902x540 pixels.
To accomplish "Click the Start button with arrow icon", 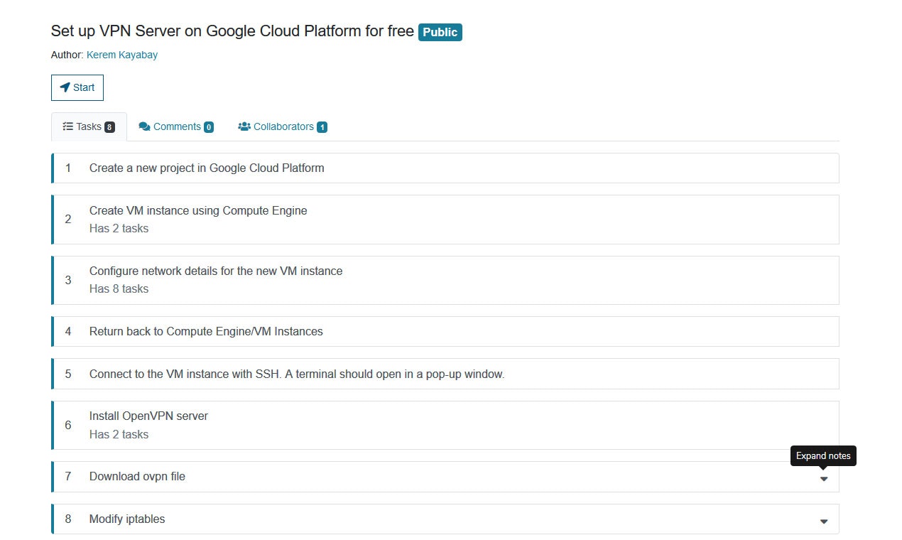I will pos(77,87).
